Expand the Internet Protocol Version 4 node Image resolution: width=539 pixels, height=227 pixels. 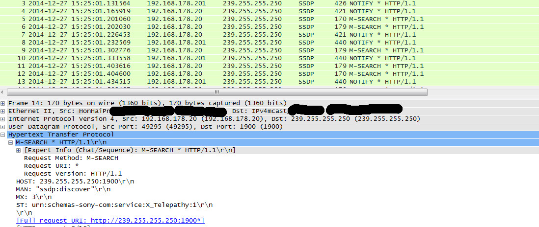click(3, 119)
